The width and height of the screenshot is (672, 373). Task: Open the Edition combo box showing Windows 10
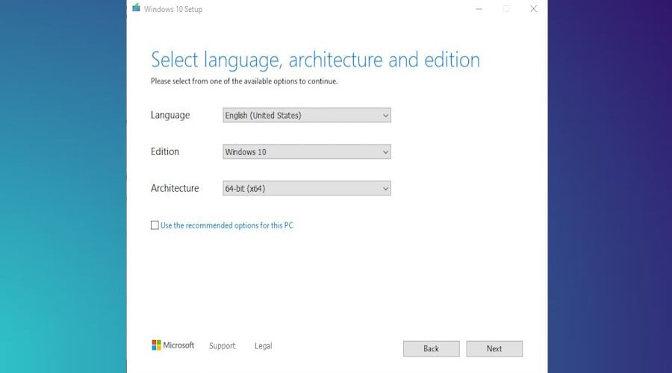pyautogui.click(x=307, y=151)
